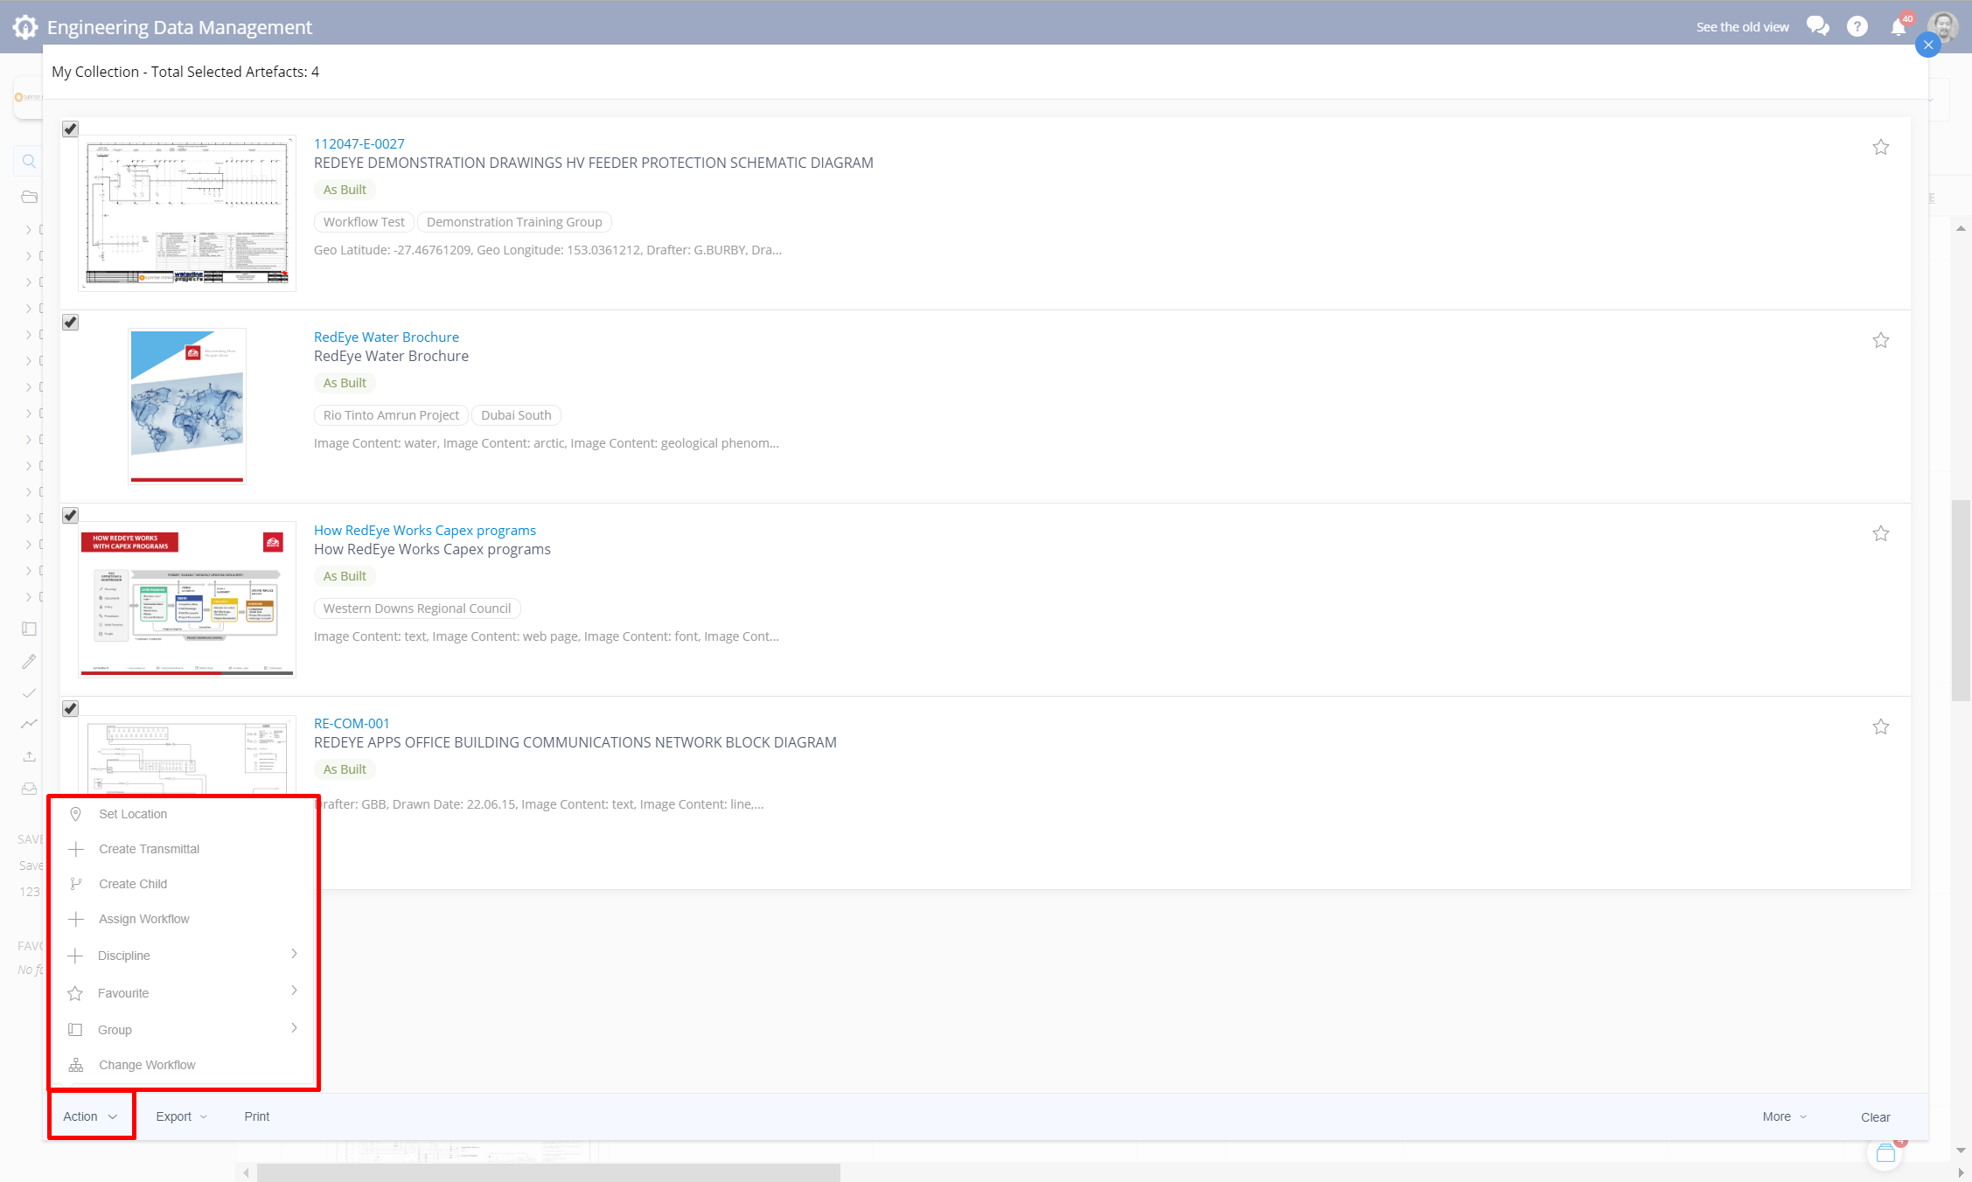Click the collection basket icon at bottom right

(1886, 1153)
